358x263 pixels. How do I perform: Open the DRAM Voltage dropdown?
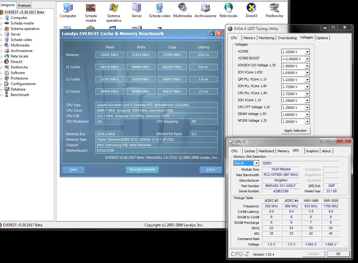(307, 115)
